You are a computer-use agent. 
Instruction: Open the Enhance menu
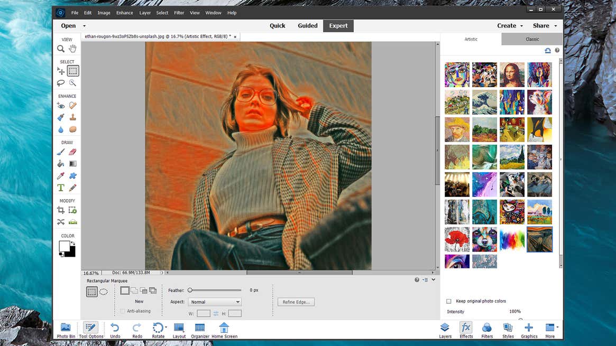point(125,13)
